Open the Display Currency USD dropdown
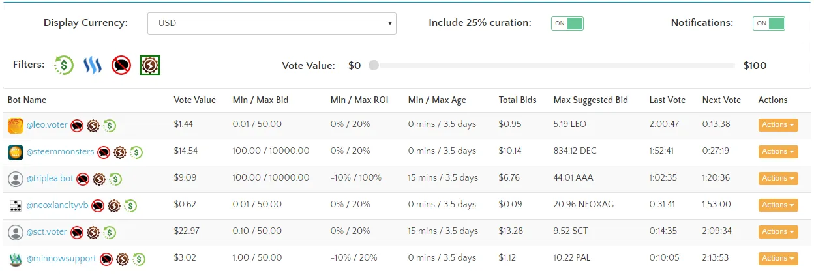Screen dimensions: 814x275 coord(272,23)
